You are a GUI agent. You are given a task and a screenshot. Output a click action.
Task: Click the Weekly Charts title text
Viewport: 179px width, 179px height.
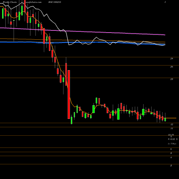point(10,2)
